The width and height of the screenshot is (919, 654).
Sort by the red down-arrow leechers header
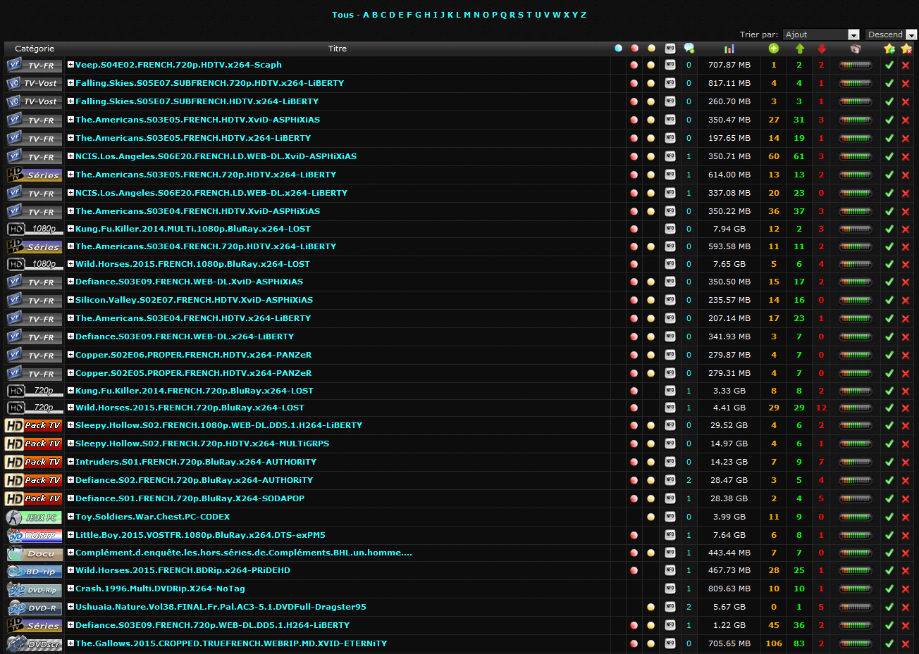click(822, 49)
